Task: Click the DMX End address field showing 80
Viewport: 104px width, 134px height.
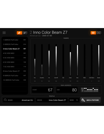Action: point(67,90)
